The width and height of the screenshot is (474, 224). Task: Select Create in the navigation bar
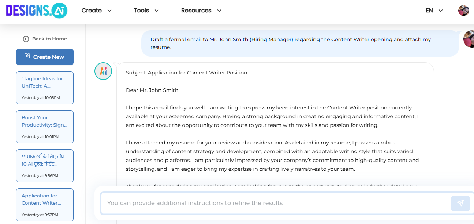click(92, 11)
